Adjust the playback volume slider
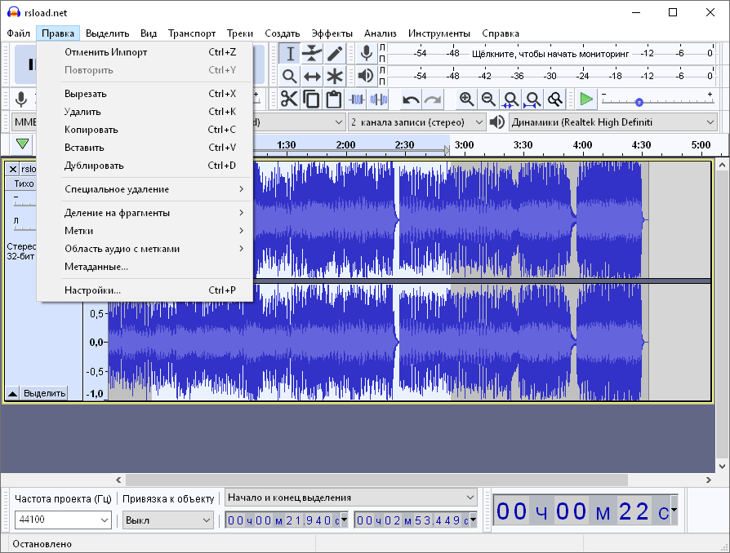The height and width of the screenshot is (553, 730). point(639,104)
